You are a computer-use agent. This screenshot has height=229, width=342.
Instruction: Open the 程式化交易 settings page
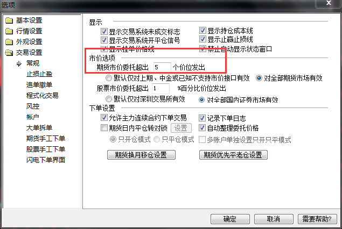43,96
